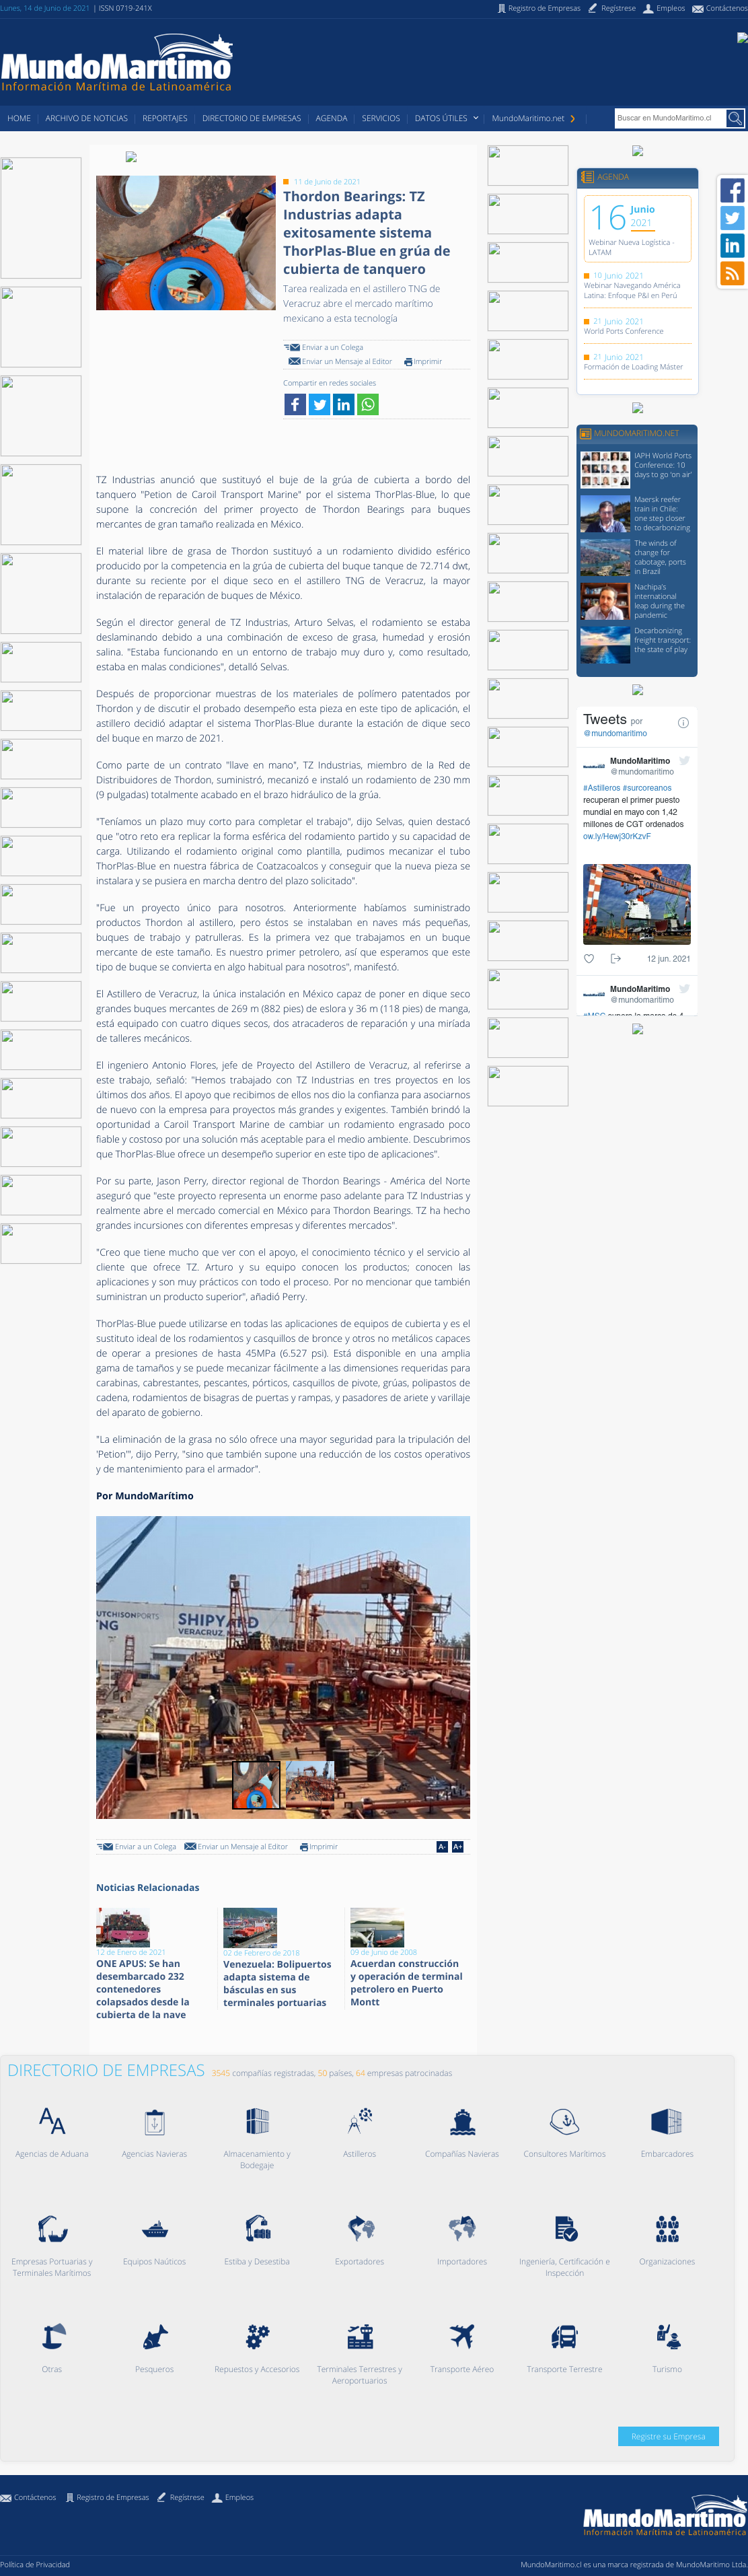Open main article thumbnail image

point(186,243)
